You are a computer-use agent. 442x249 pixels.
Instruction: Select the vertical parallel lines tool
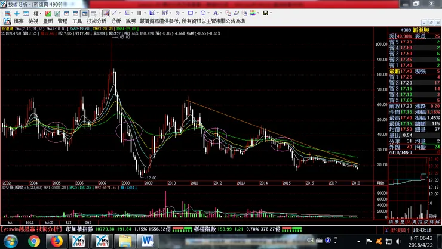coord(140,13)
